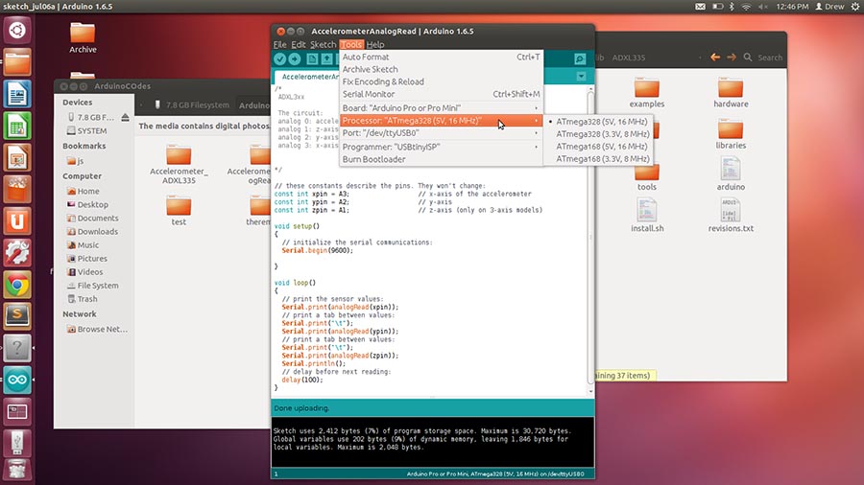This screenshot has height=485, width=864.
Task: Open Ubuntu Software Center in launcher
Action: tap(17, 189)
